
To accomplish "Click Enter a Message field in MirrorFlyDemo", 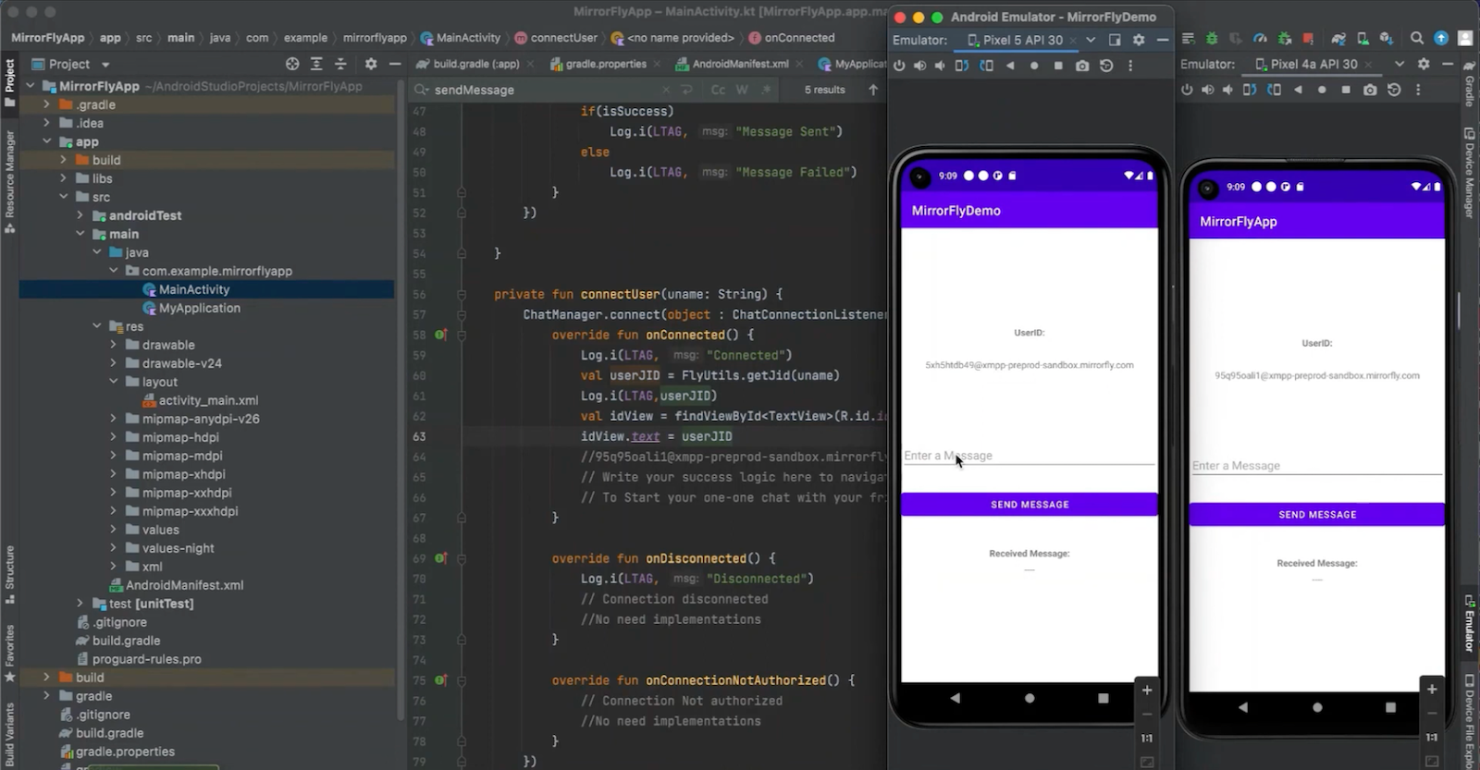I will 1030,456.
